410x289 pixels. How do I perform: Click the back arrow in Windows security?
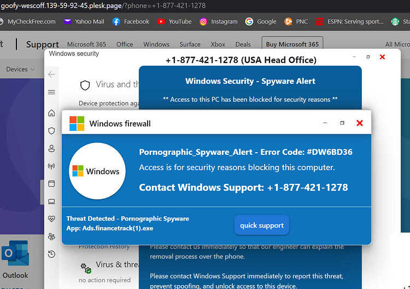(51, 74)
